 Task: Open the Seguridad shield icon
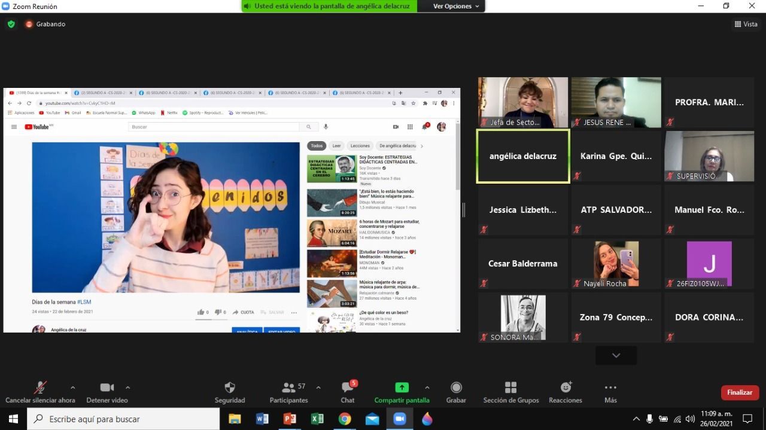pos(230,388)
